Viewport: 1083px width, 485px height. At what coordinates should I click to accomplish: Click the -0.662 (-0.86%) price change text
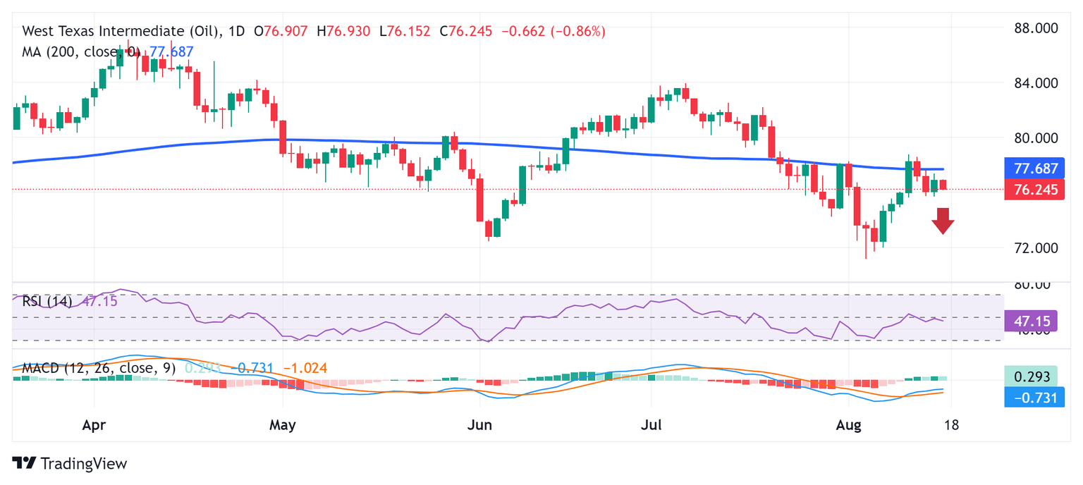[552, 32]
